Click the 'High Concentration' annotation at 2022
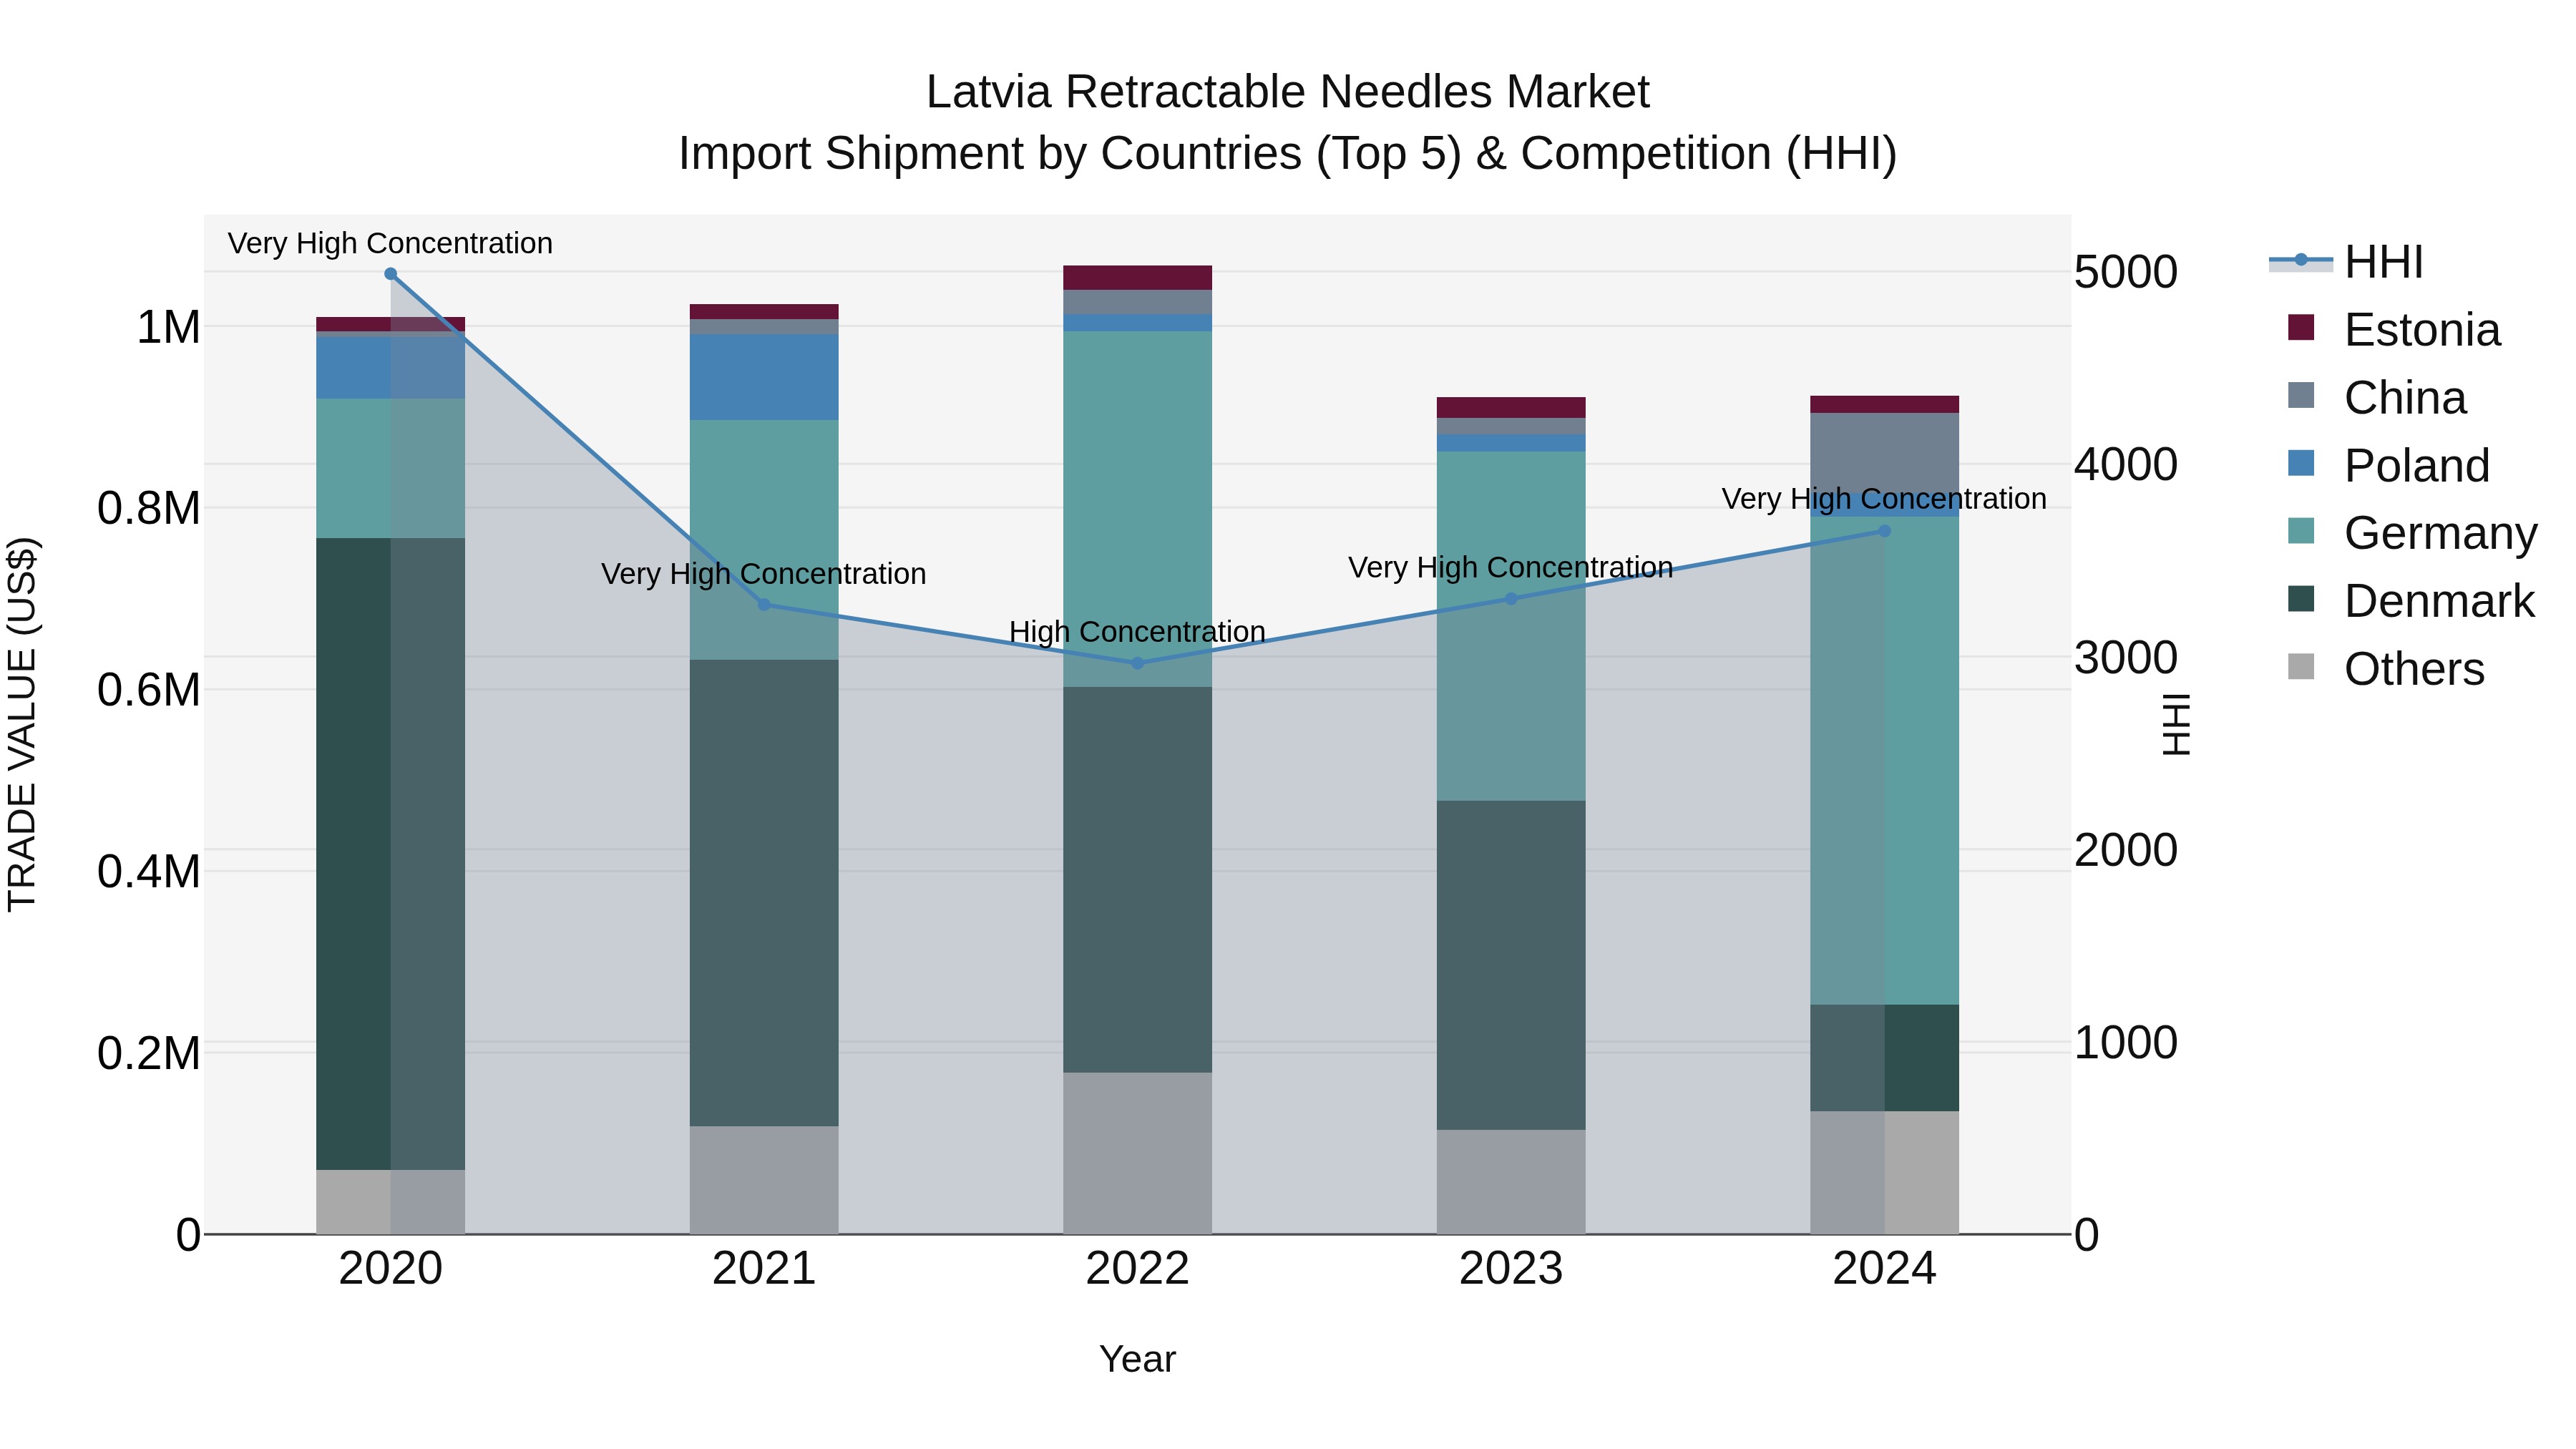The width and height of the screenshot is (2576, 1449). [1137, 632]
